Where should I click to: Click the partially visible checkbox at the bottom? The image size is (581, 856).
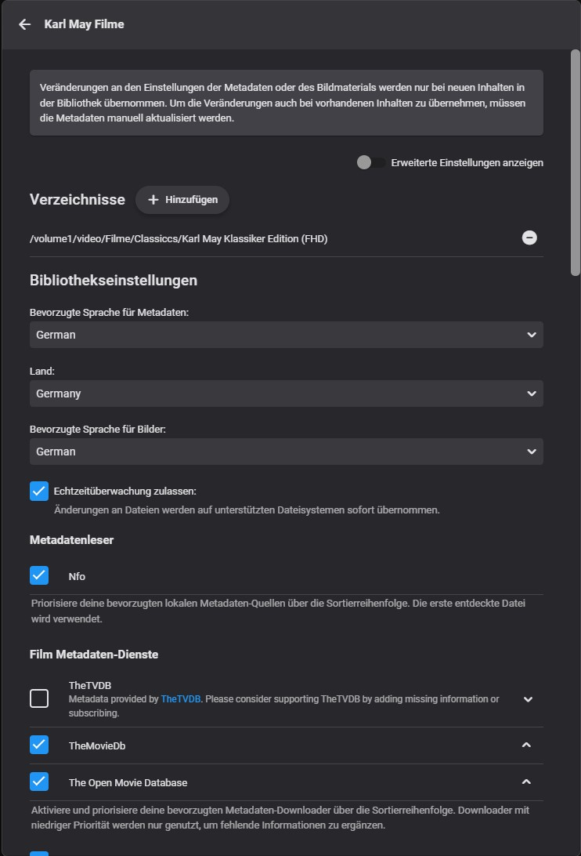click(39, 853)
